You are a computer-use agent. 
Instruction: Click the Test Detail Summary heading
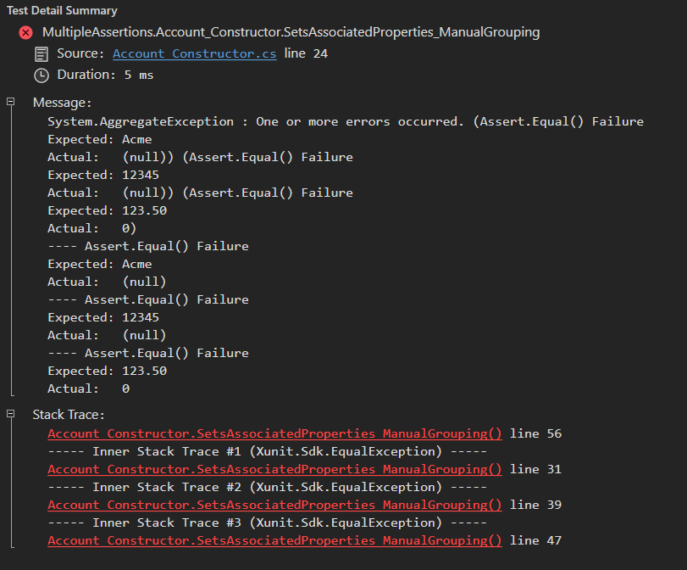(x=62, y=10)
